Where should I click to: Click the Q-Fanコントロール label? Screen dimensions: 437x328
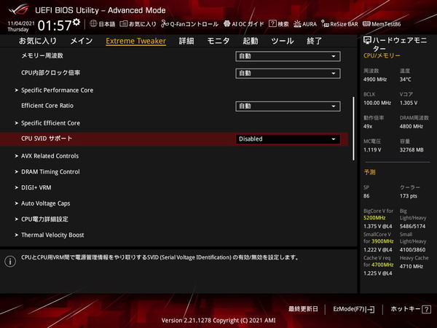[194, 24]
